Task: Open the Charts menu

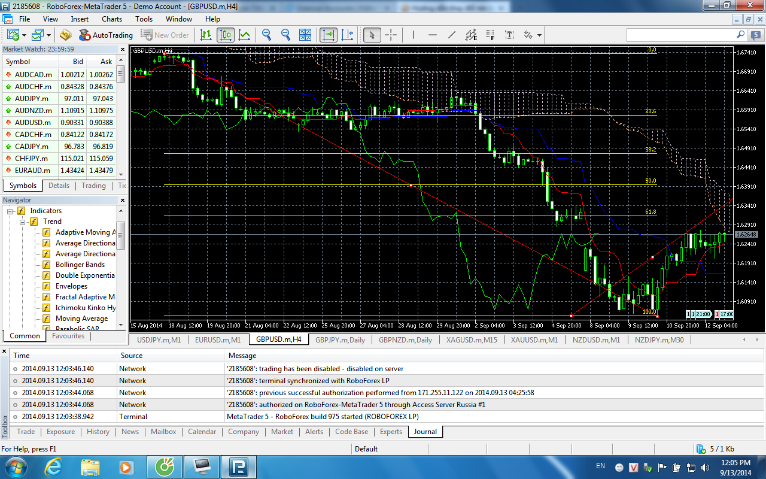Action: coord(112,19)
